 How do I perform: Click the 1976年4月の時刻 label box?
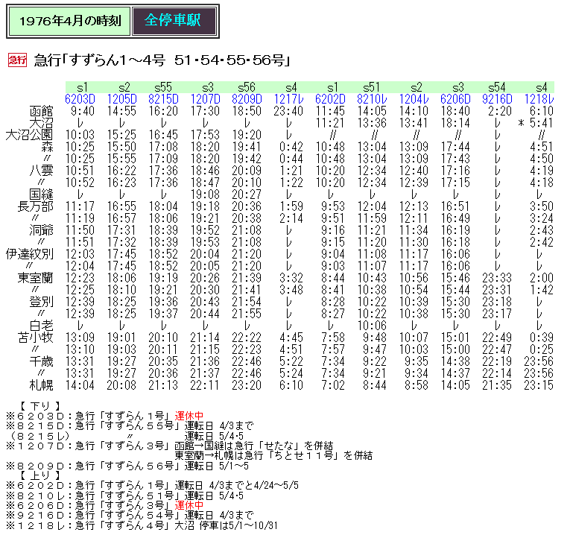[x=69, y=21]
